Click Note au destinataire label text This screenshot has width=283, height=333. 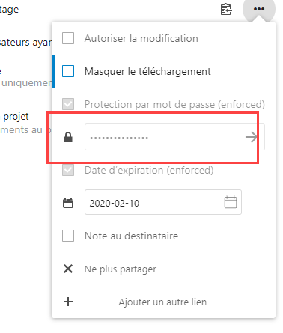(132, 236)
